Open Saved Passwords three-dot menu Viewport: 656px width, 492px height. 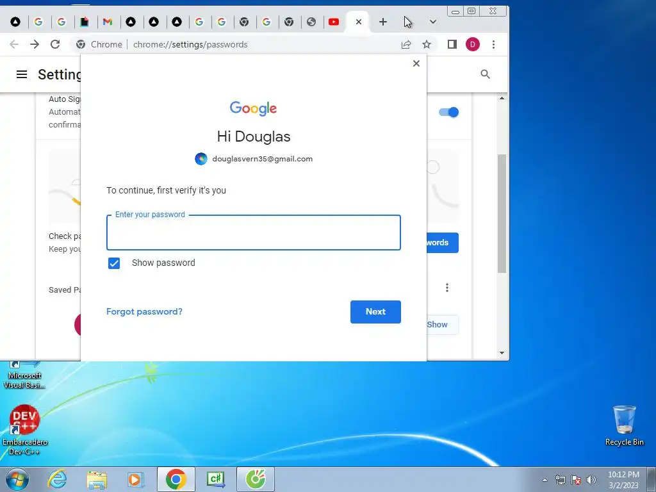coord(447,288)
